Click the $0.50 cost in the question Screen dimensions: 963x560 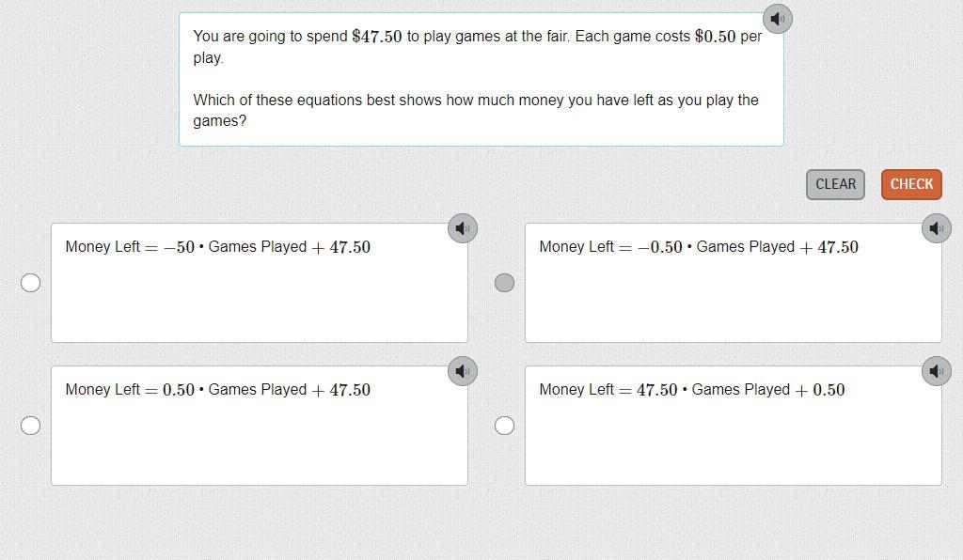click(x=715, y=37)
